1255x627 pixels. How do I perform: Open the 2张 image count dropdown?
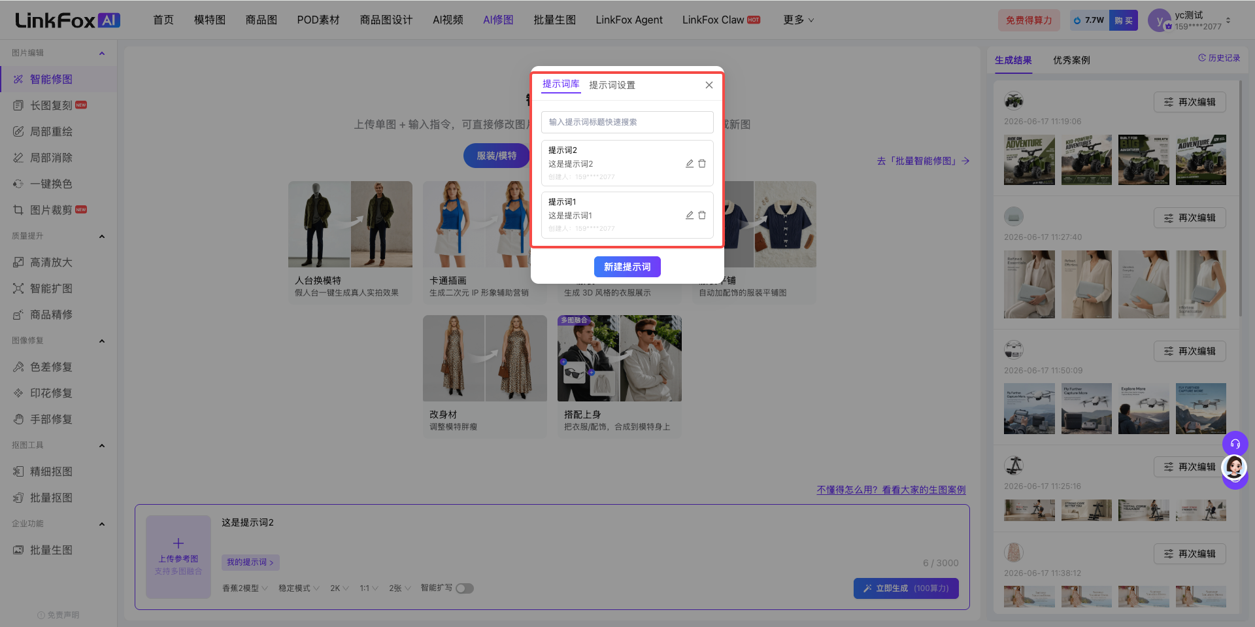coord(400,588)
